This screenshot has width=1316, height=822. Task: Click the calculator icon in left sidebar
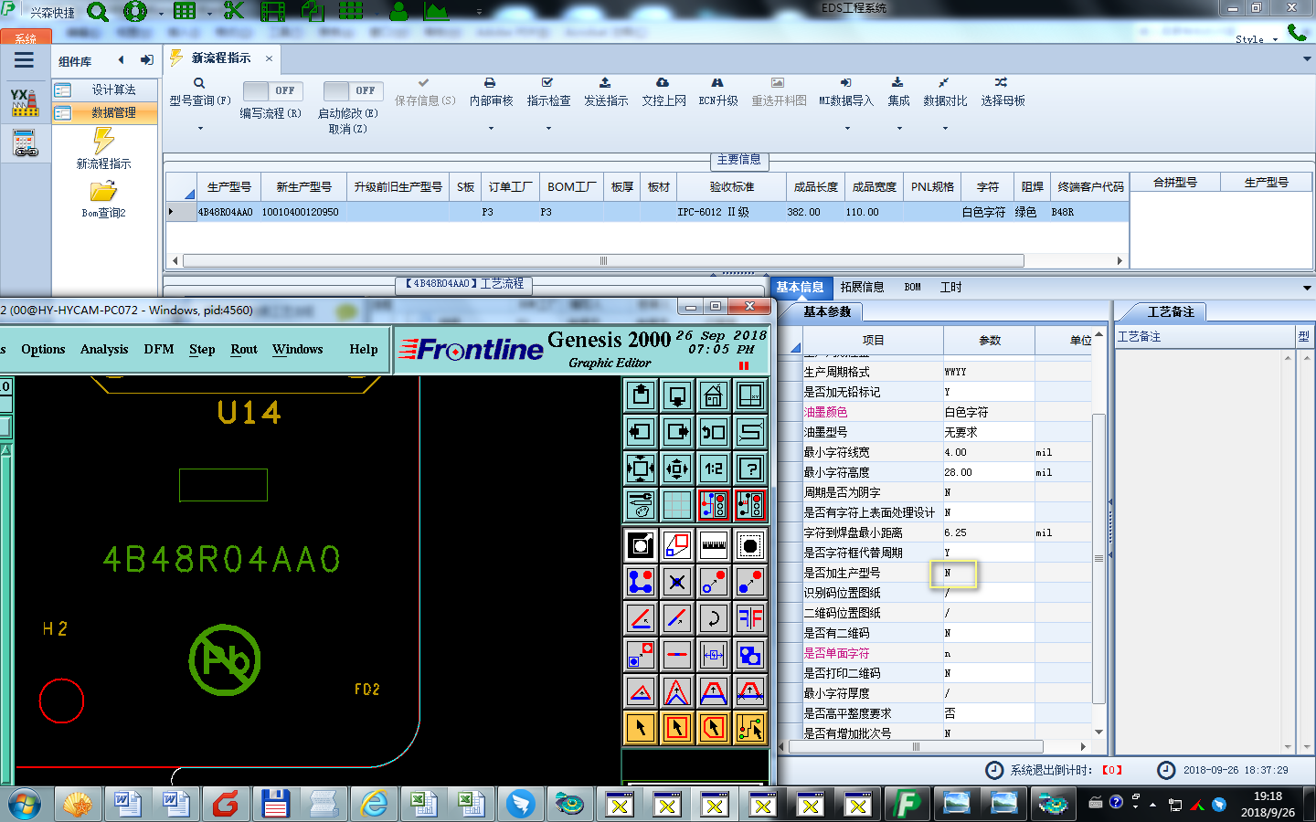[x=25, y=143]
